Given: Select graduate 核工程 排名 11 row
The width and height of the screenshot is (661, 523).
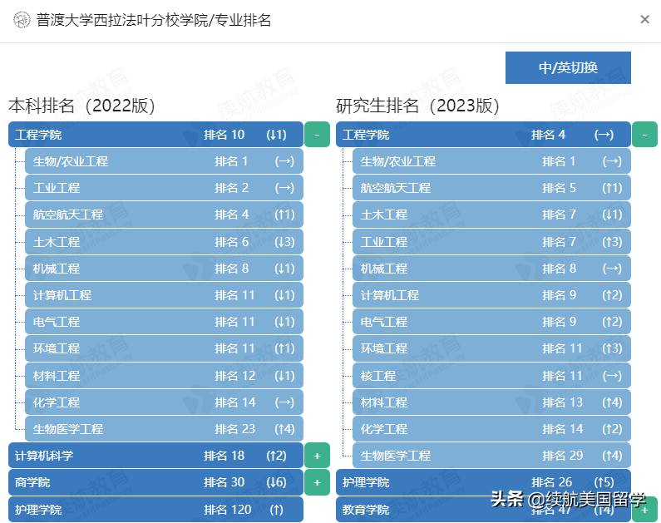Looking at the screenshot, I should tap(491, 376).
